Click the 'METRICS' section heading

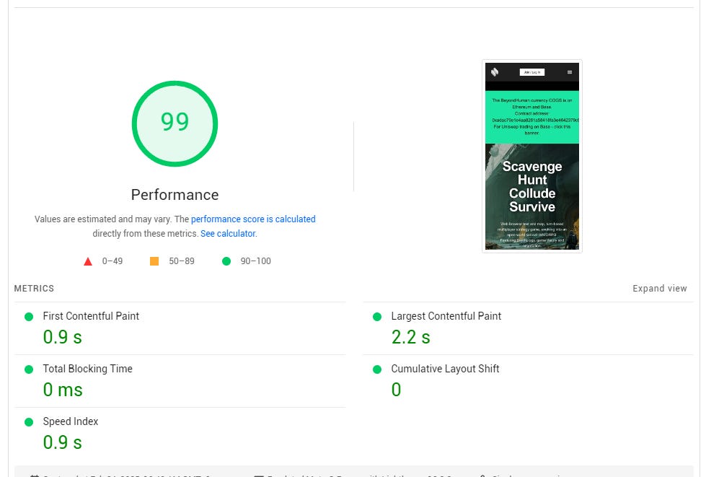tap(34, 288)
